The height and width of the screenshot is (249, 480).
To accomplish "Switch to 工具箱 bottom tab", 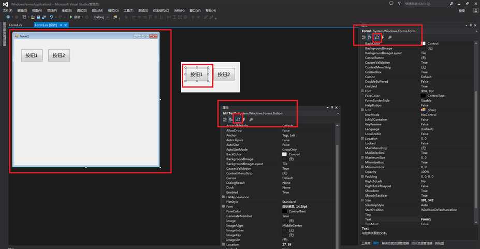I will [x=366, y=243].
